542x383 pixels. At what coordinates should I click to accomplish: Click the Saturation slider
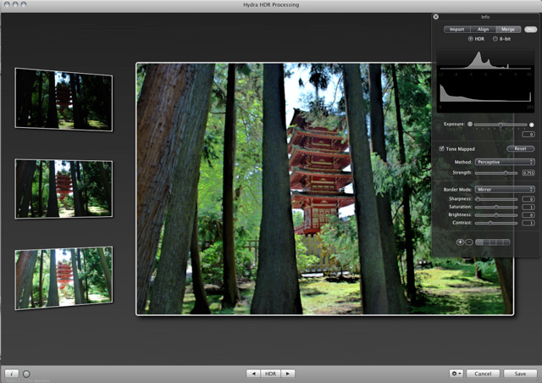(496, 207)
